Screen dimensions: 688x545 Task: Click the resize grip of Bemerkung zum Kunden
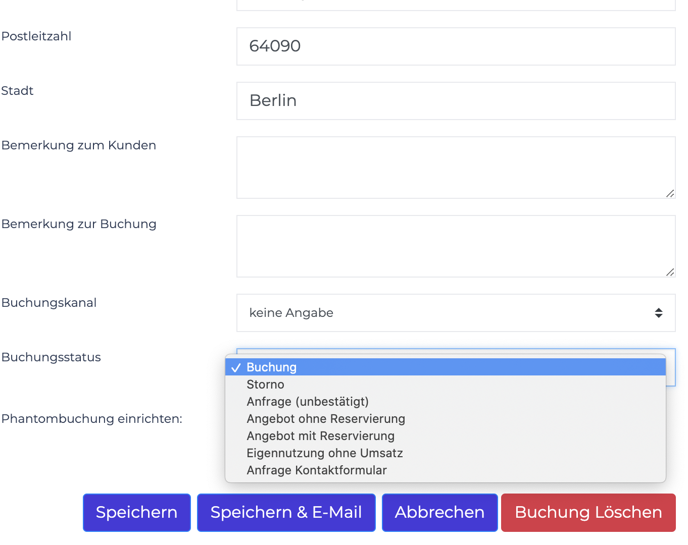670,193
